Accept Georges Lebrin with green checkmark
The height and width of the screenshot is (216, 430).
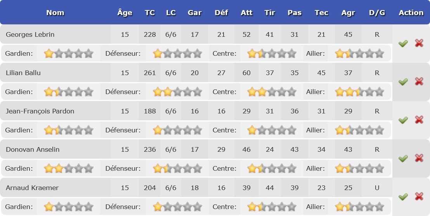403,43
